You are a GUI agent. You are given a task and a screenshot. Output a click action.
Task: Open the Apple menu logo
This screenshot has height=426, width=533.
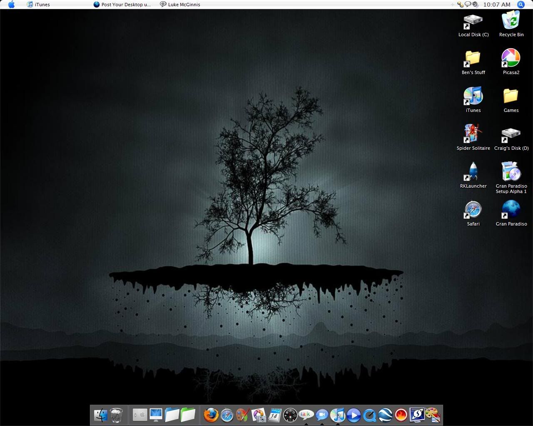(11, 5)
